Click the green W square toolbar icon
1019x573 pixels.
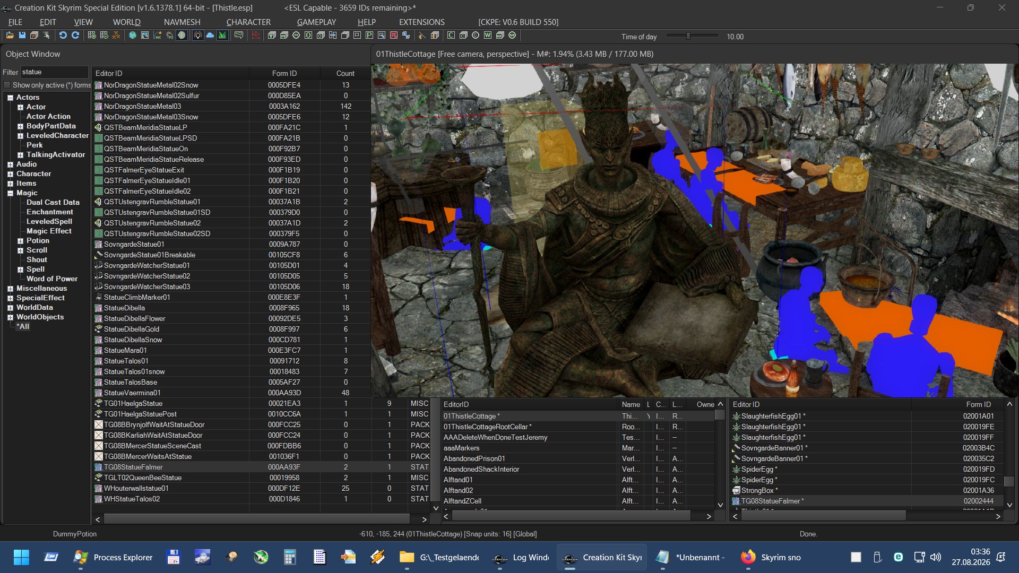click(488, 36)
